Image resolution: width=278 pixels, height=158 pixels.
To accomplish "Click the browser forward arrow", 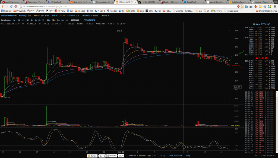I will pos(7,7).
